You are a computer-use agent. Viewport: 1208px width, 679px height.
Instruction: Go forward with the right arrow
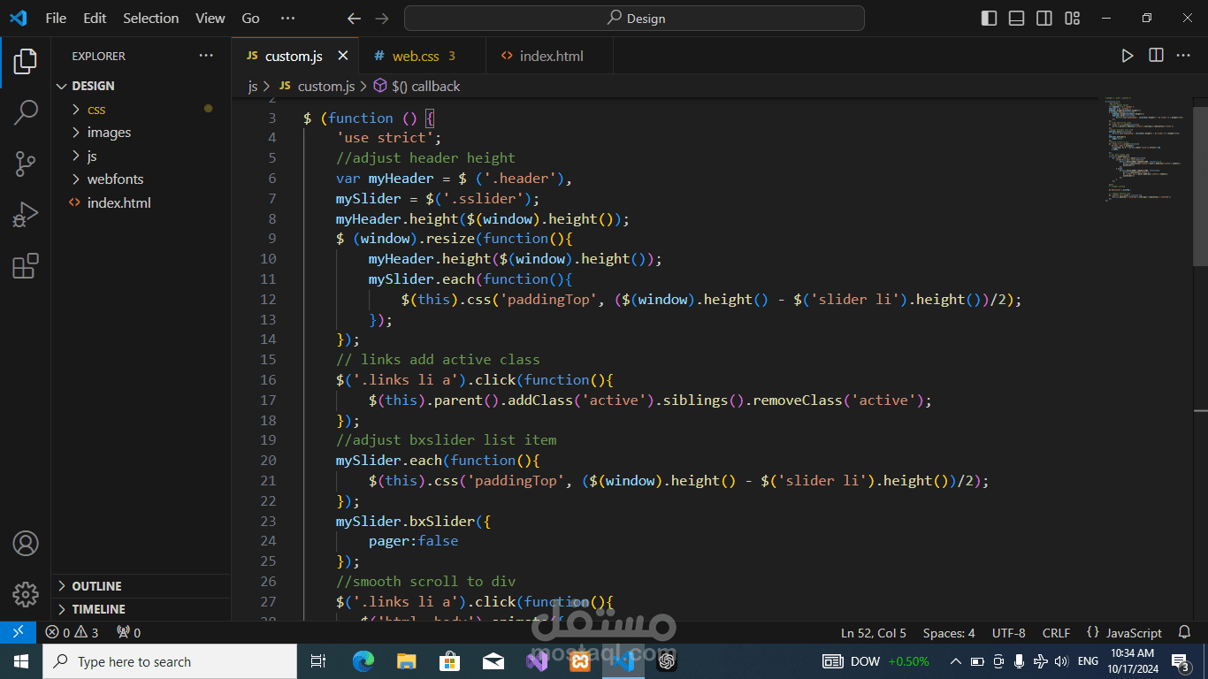pos(382,18)
